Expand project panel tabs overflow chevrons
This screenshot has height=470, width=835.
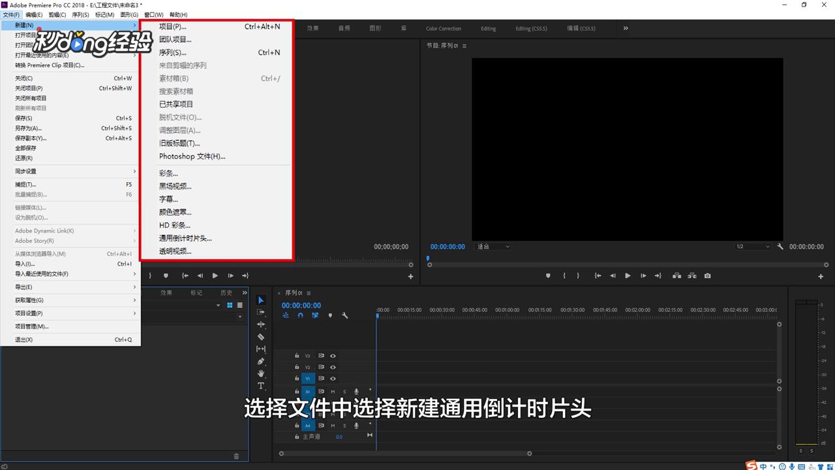pos(245,292)
